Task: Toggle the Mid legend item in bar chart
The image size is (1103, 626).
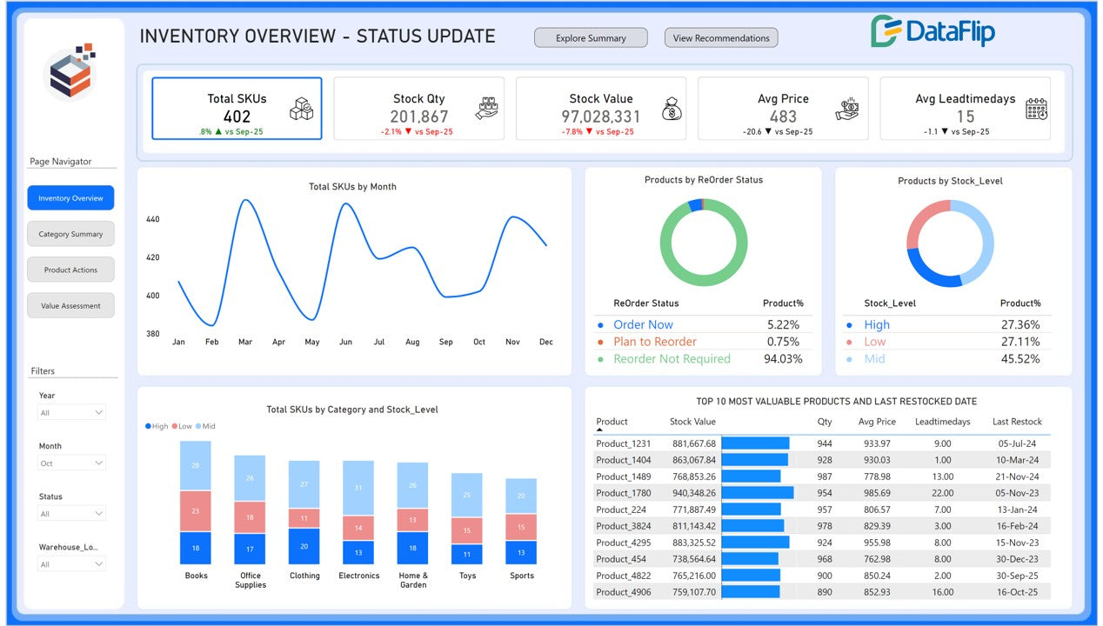Action: pos(205,426)
